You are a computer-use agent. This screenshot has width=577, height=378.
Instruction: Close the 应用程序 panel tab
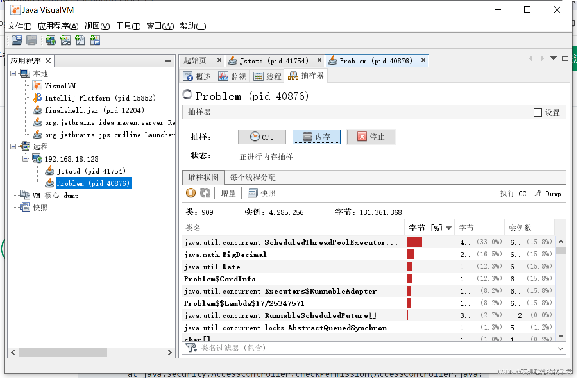click(48, 61)
